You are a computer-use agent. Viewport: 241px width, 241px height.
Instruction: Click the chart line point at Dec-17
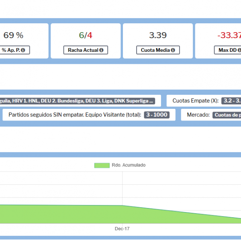123,206
